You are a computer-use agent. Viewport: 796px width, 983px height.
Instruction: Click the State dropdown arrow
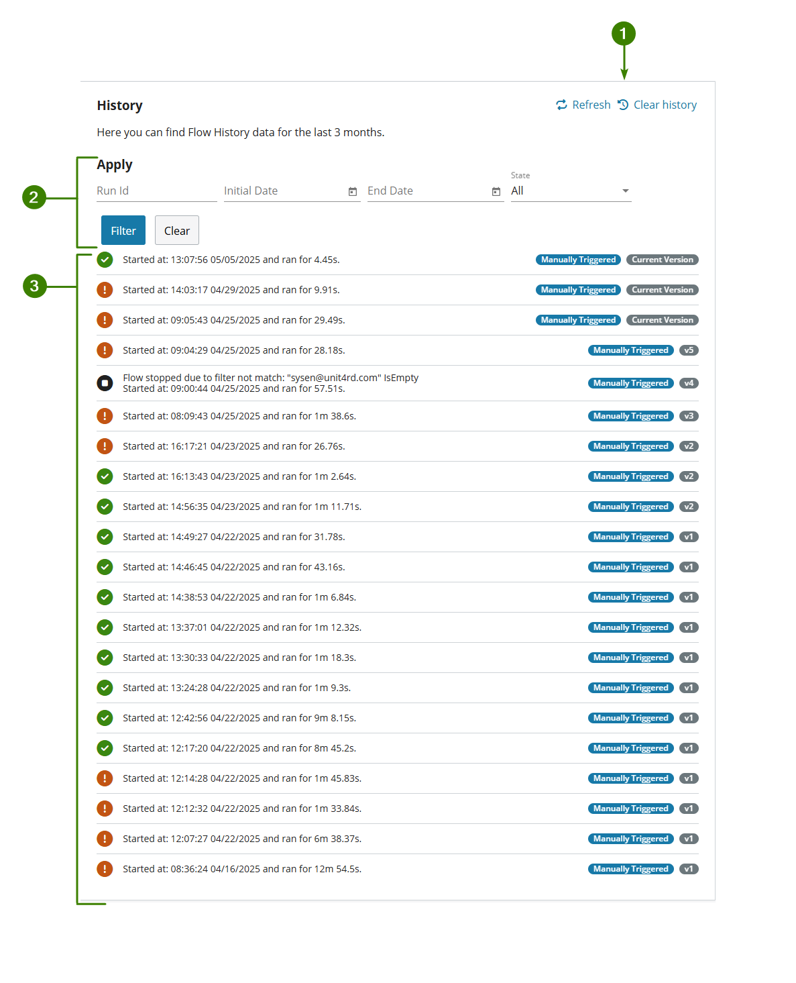point(625,191)
